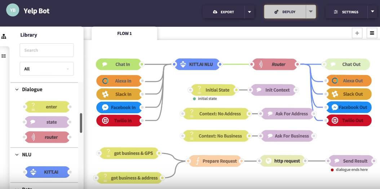Switch to the FLOW 1 tab
Image resolution: width=380 pixels, height=189 pixels.
[x=124, y=34]
